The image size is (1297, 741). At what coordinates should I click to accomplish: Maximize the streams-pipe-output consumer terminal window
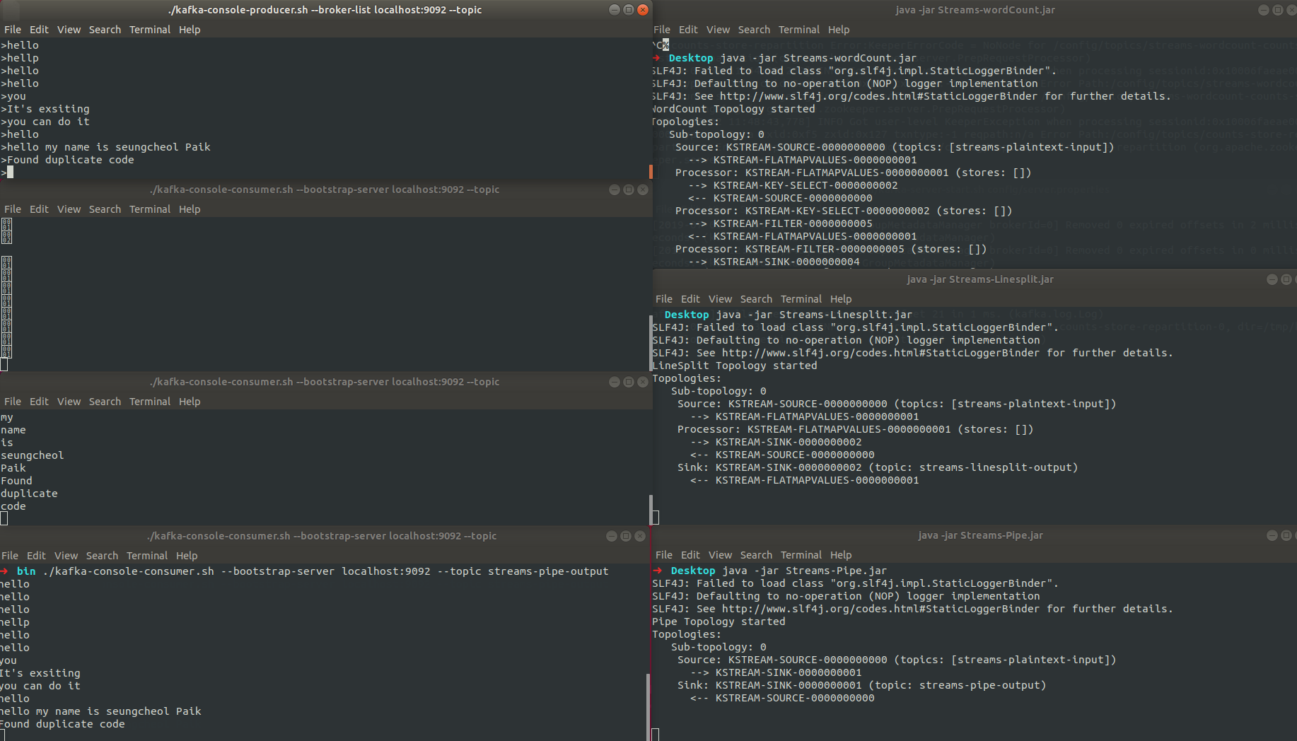point(626,536)
